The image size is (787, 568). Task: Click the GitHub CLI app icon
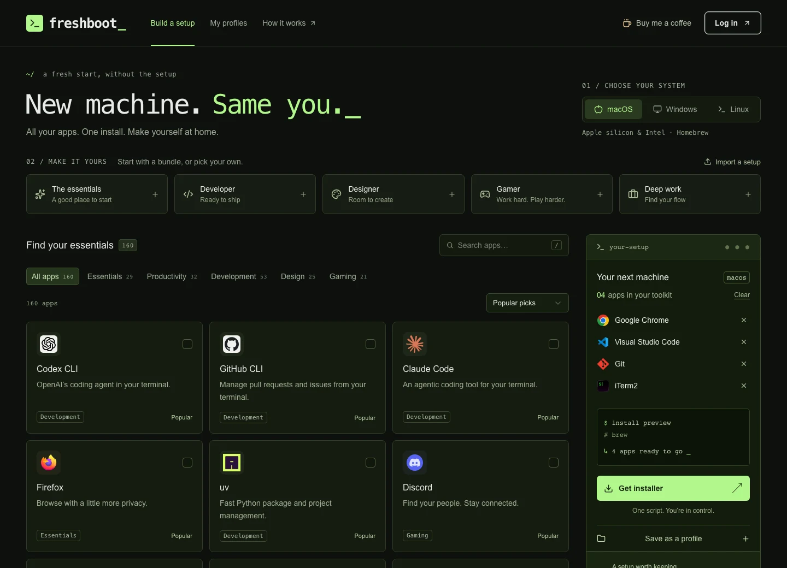point(232,344)
